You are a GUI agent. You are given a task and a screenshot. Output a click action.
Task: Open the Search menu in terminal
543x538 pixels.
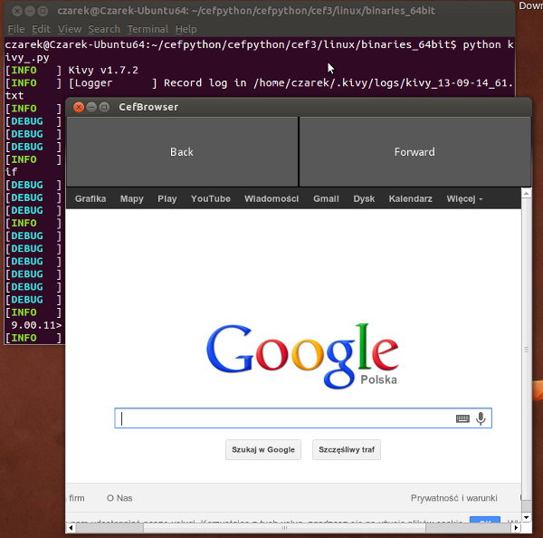click(x=104, y=29)
